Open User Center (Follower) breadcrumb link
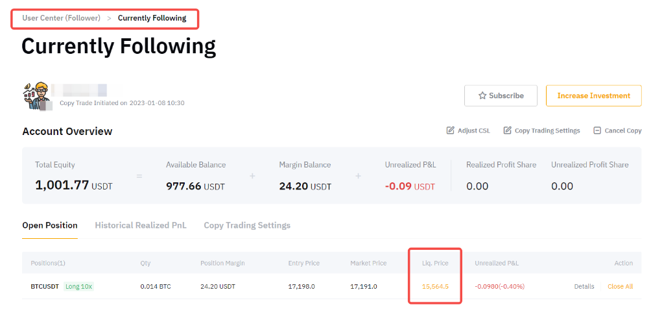The height and width of the screenshot is (318, 651). [x=61, y=18]
